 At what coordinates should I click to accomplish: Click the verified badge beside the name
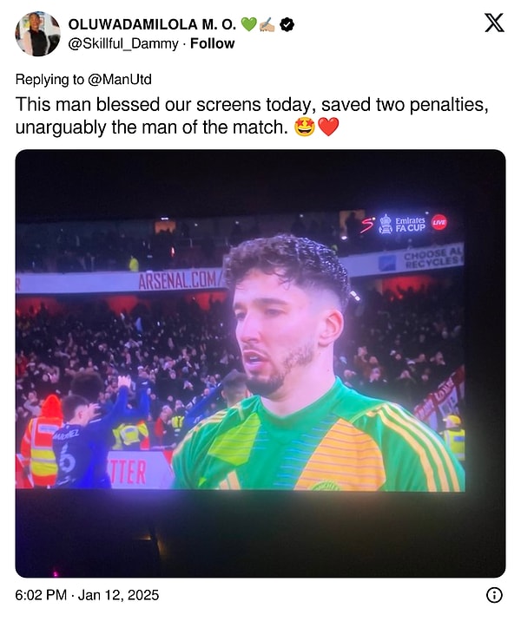click(287, 25)
